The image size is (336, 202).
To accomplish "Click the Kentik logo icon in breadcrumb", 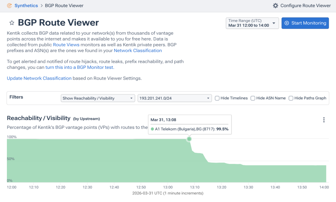I will click(x=10, y=6).
